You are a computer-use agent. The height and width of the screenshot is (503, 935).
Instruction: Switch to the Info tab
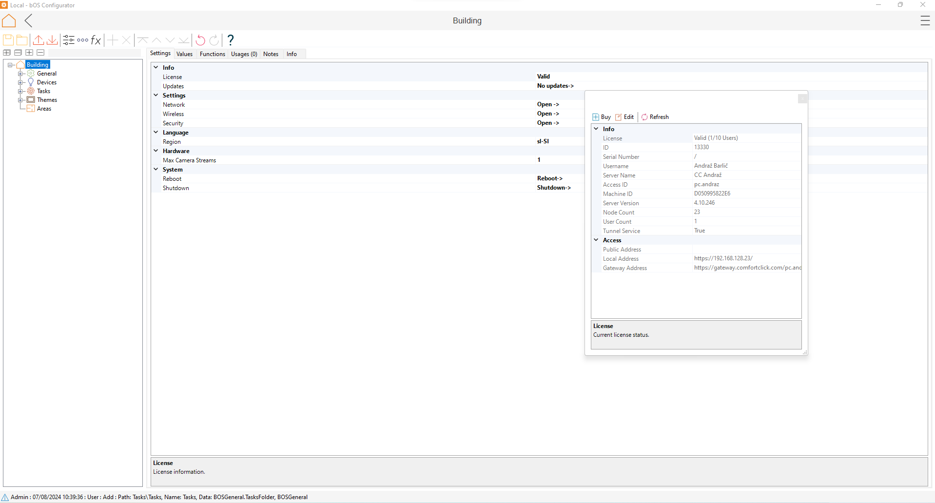pos(292,54)
